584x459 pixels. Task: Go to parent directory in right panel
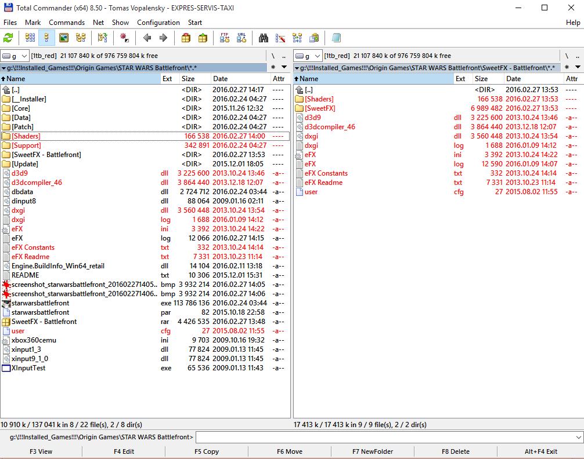[x=577, y=56]
